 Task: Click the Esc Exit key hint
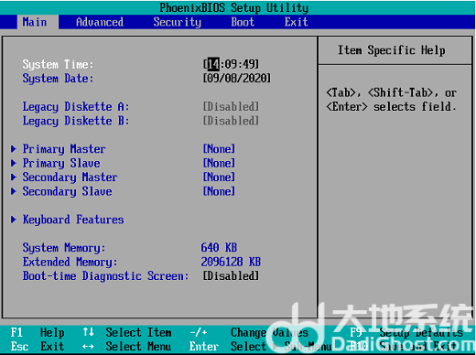click(x=38, y=347)
